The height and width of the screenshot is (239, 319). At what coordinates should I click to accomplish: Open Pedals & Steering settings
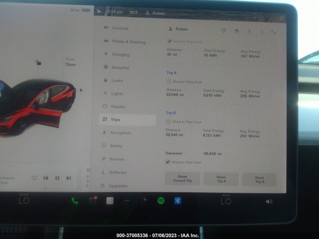(125, 41)
